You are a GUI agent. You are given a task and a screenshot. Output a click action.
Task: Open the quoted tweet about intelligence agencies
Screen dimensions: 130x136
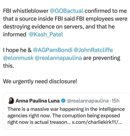(x=66, y=111)
